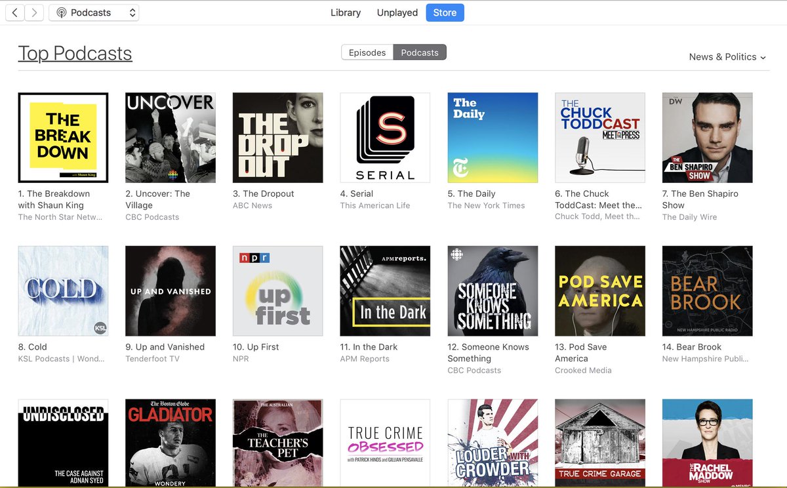Open The Breakdown with Shaun King artwork
Image resolution: width=787 pixels, height=488 pixels.
[64, 138]
